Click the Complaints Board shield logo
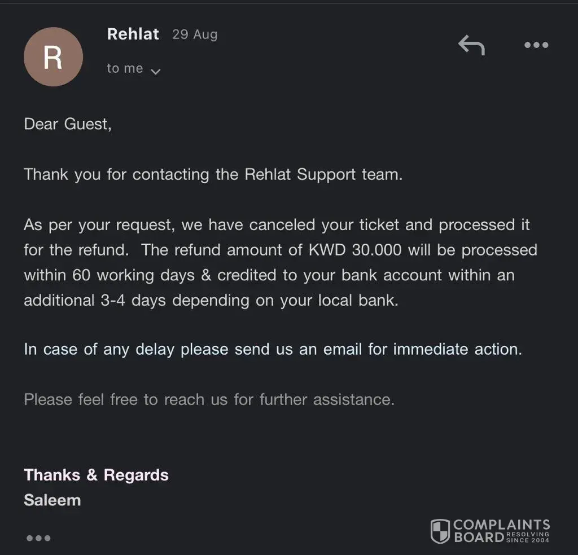 [x=440, y=531]
